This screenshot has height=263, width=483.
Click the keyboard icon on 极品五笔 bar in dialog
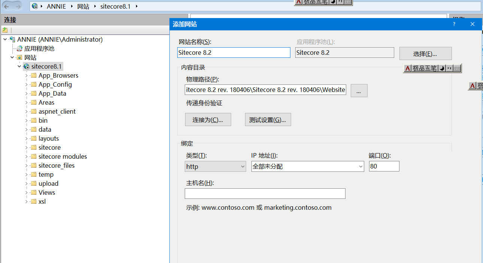click(x=456, y=68)
